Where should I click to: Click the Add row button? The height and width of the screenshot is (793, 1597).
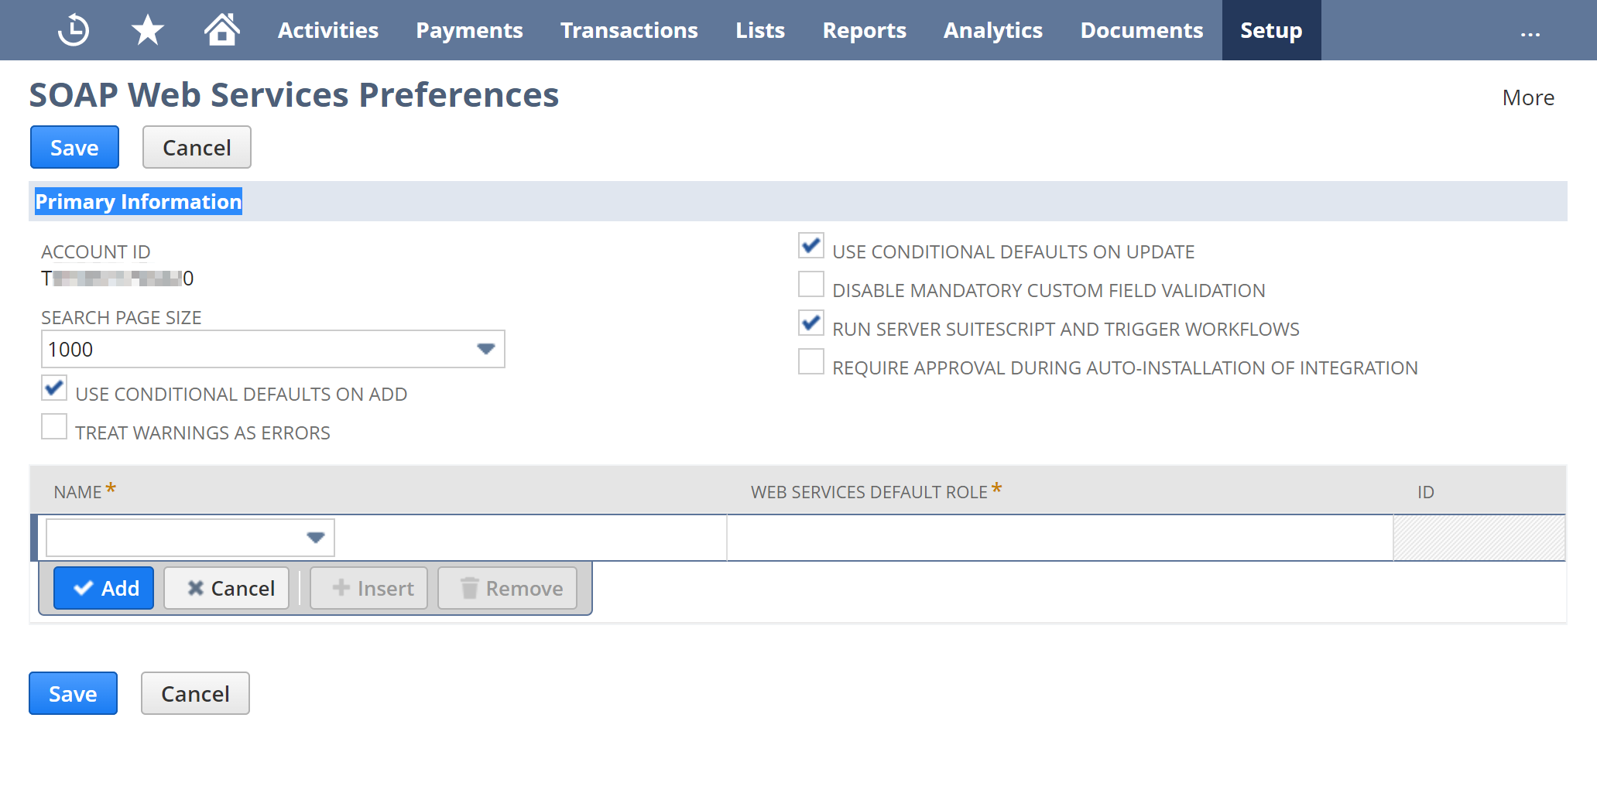[104, 588]
